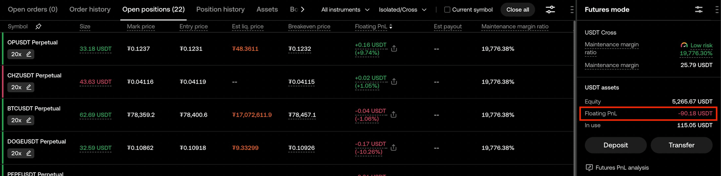Click the Low risk gauge icon
Screen dimensions: 721x176
point(684,45)
